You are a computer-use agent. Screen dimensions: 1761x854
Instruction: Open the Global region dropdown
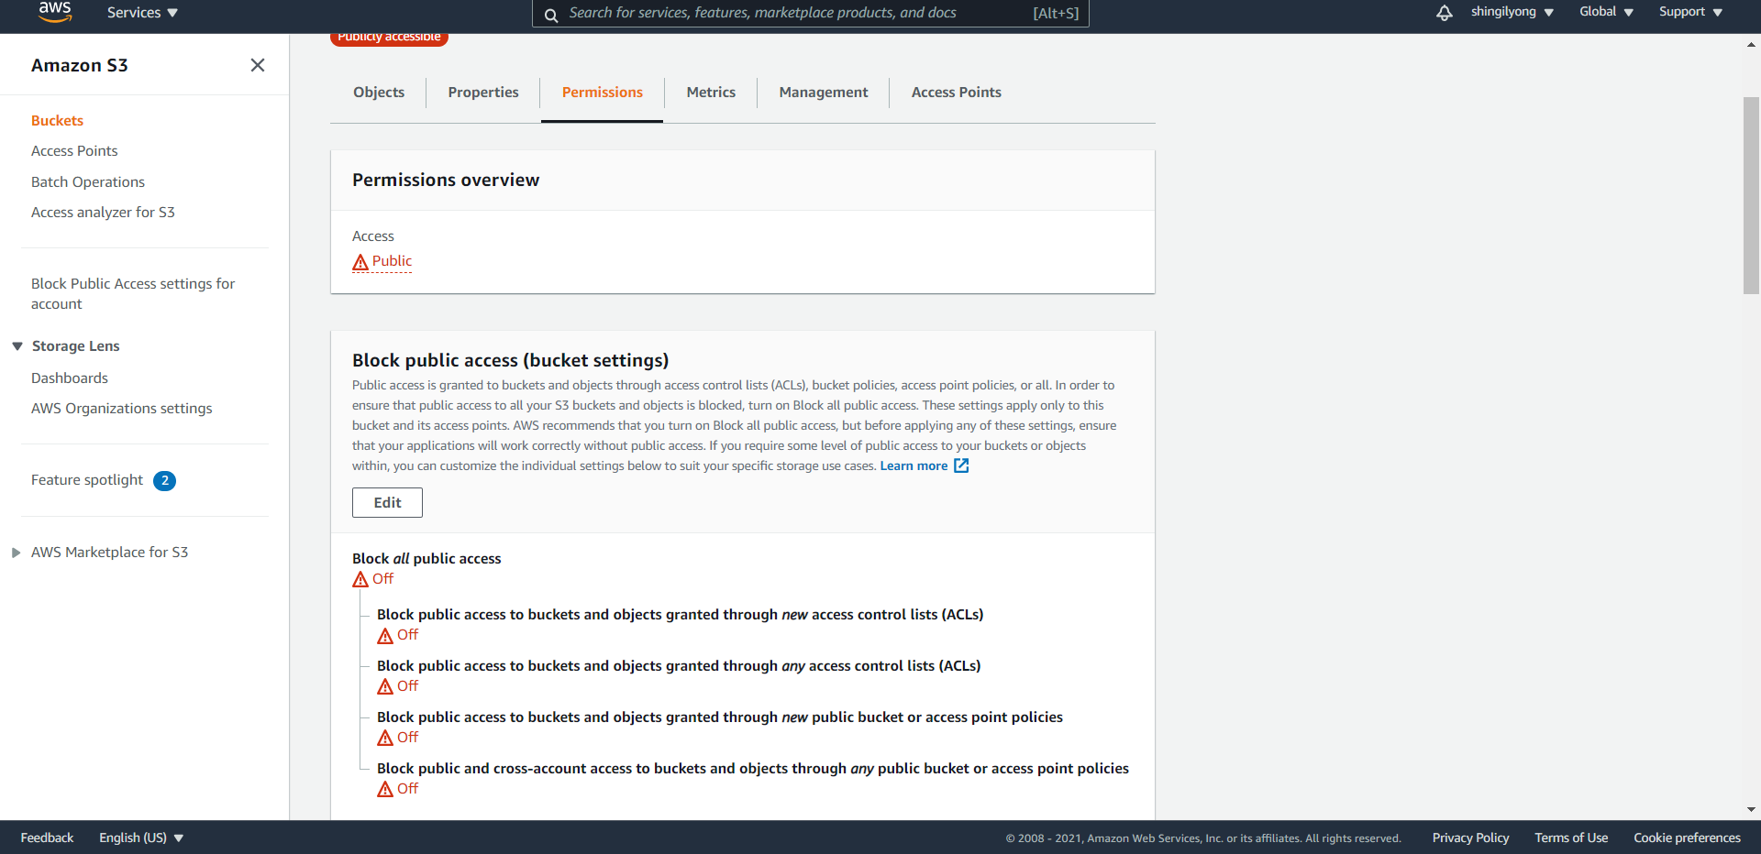(1606, 12)
